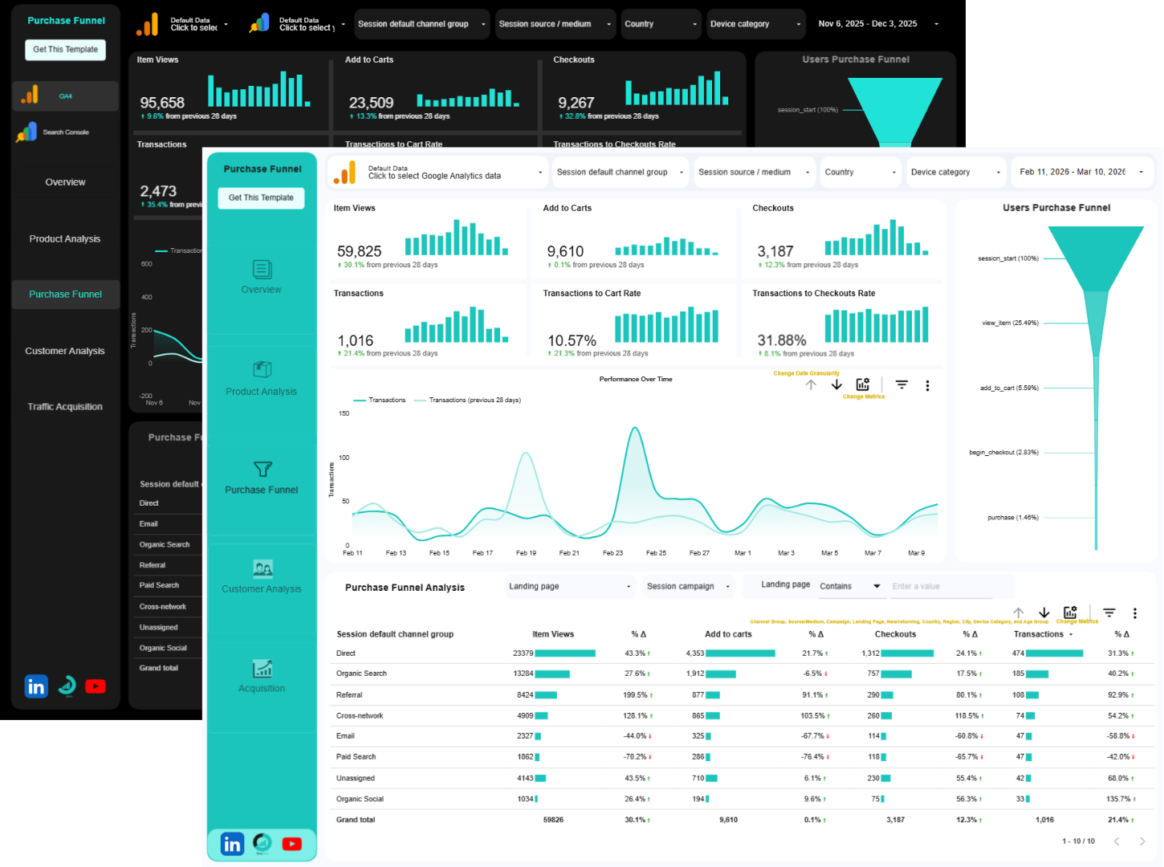Click the YouTube icon at the sidebar bottom
1164x867 pixels.
291,844
